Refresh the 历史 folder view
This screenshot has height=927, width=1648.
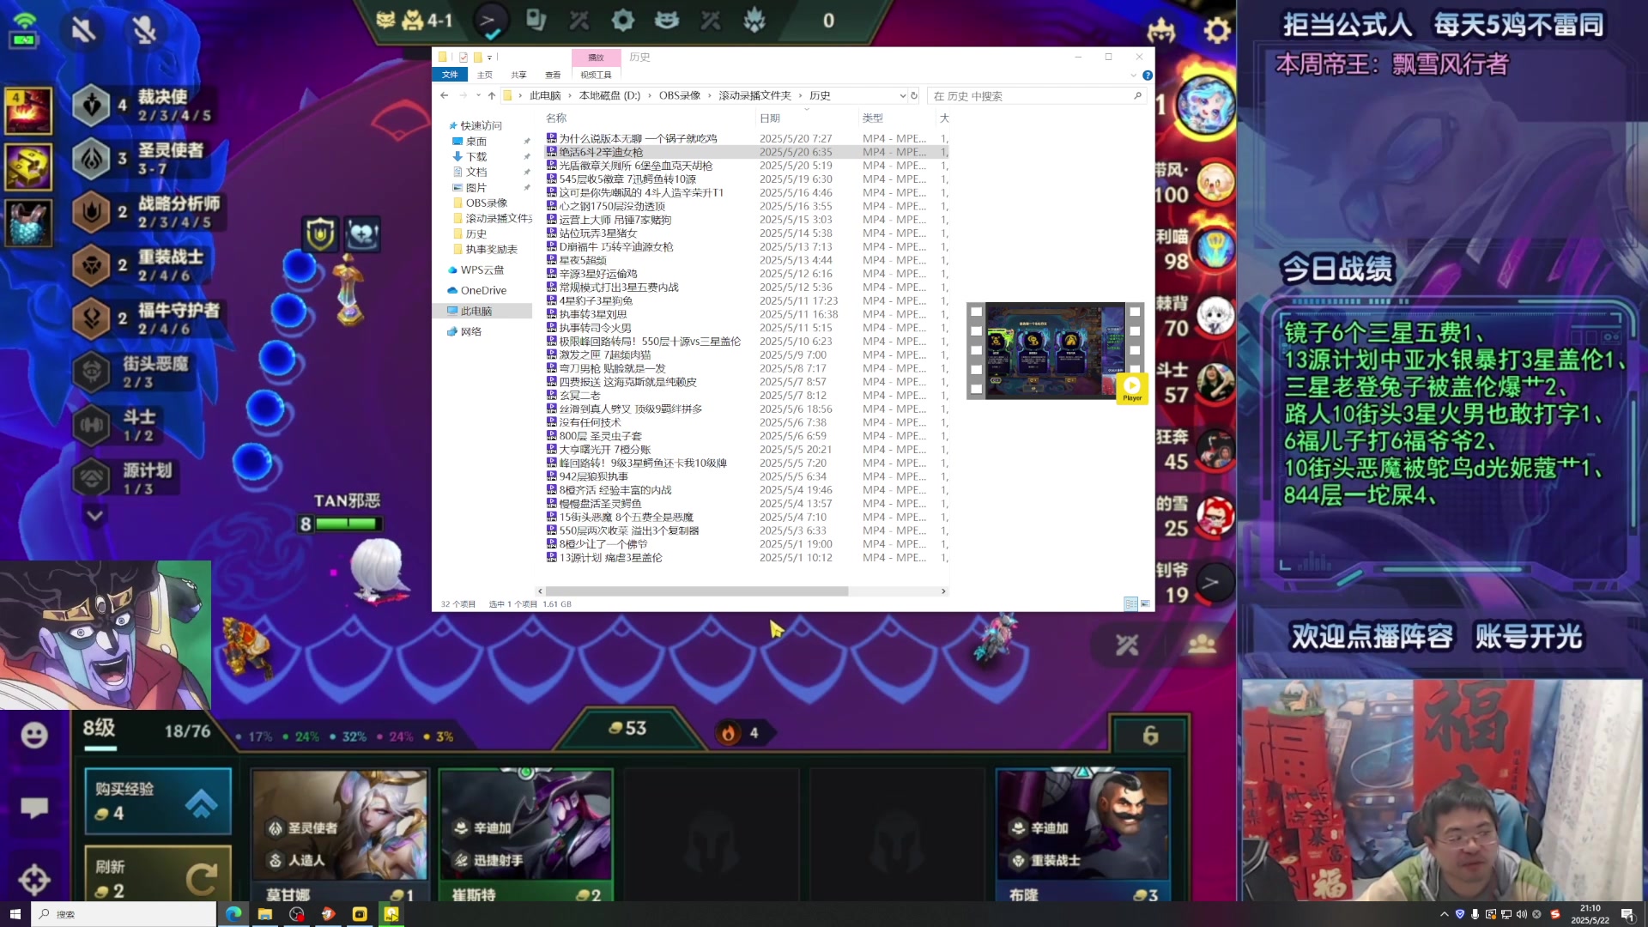pos(914,96)
